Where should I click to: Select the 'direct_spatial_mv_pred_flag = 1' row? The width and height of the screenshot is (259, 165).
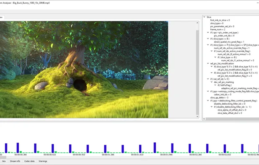229,42
